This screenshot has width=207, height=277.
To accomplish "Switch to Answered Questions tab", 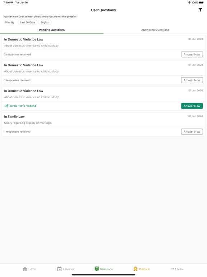I will (x=155, y=30).
